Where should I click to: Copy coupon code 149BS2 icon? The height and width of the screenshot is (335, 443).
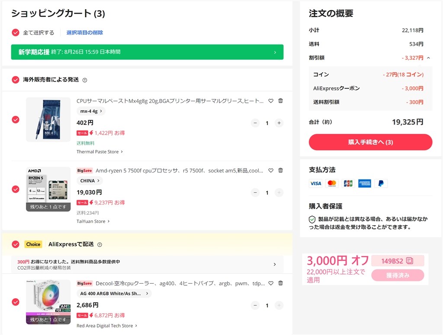pyautogui.click(x=409, y=261)
